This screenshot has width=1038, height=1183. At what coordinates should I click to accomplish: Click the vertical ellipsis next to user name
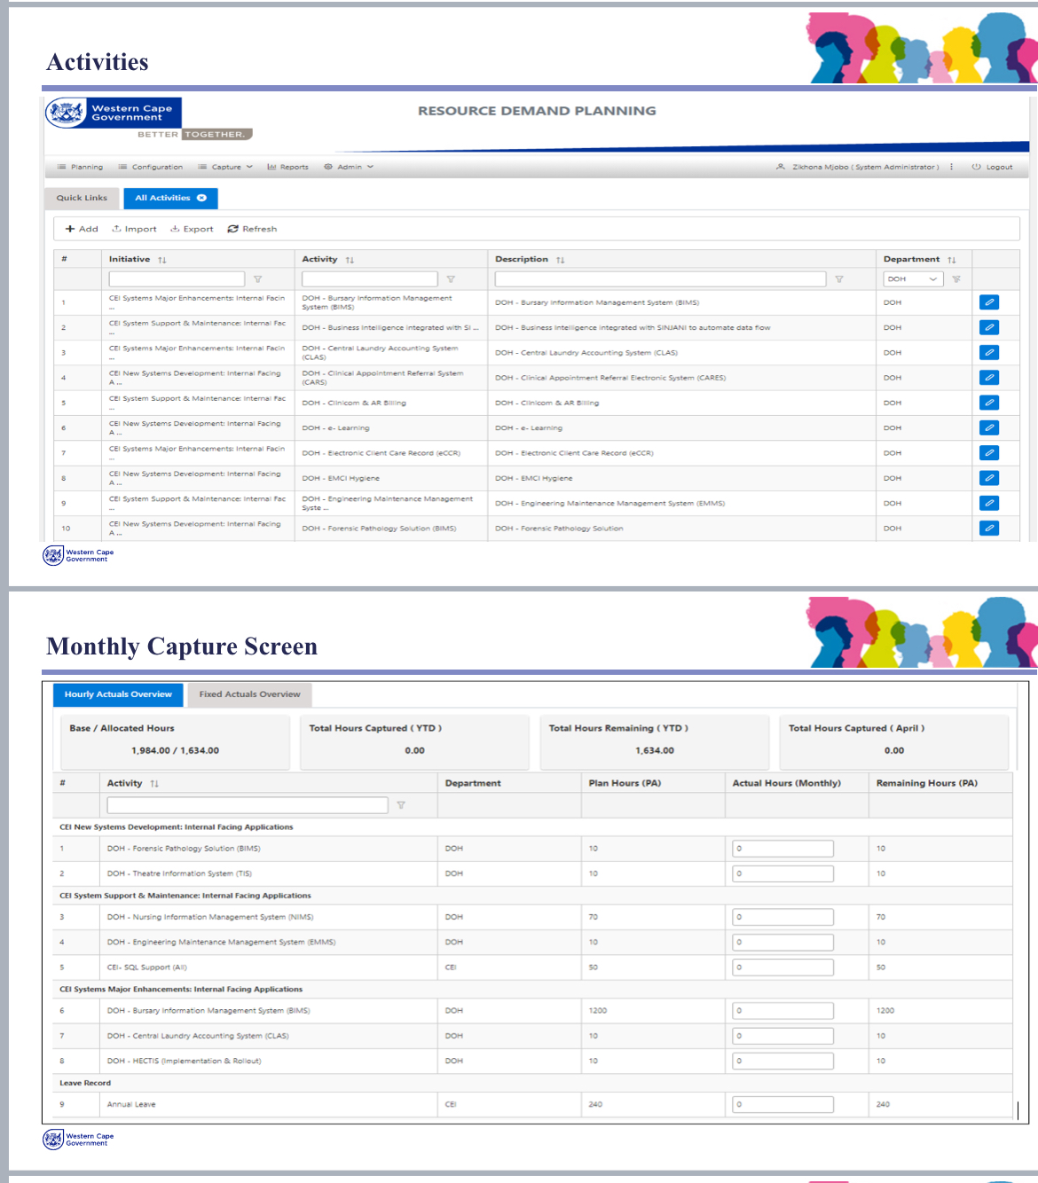pos(951,167)
